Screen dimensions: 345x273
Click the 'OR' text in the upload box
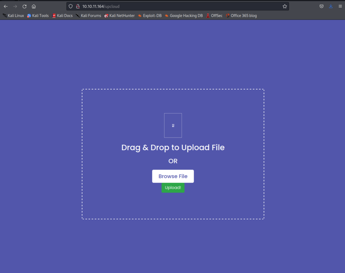173,161
